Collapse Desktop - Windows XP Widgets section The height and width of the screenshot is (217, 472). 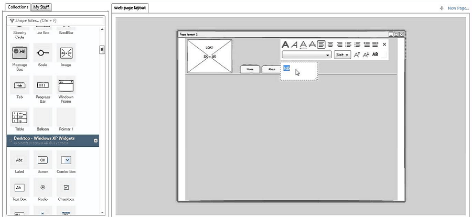(95, 140)
